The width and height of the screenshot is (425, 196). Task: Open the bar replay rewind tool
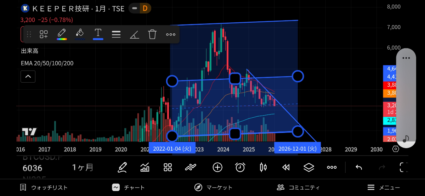click(x=286, y=167)
